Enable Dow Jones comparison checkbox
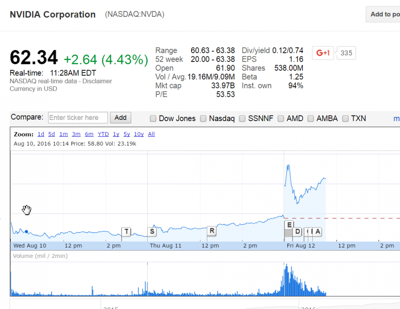This screenshot has height=309, width=400. 153,119
